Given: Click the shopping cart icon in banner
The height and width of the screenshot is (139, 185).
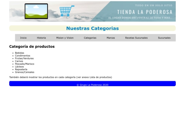Looking at the screenshot, I should coord(67,11).
